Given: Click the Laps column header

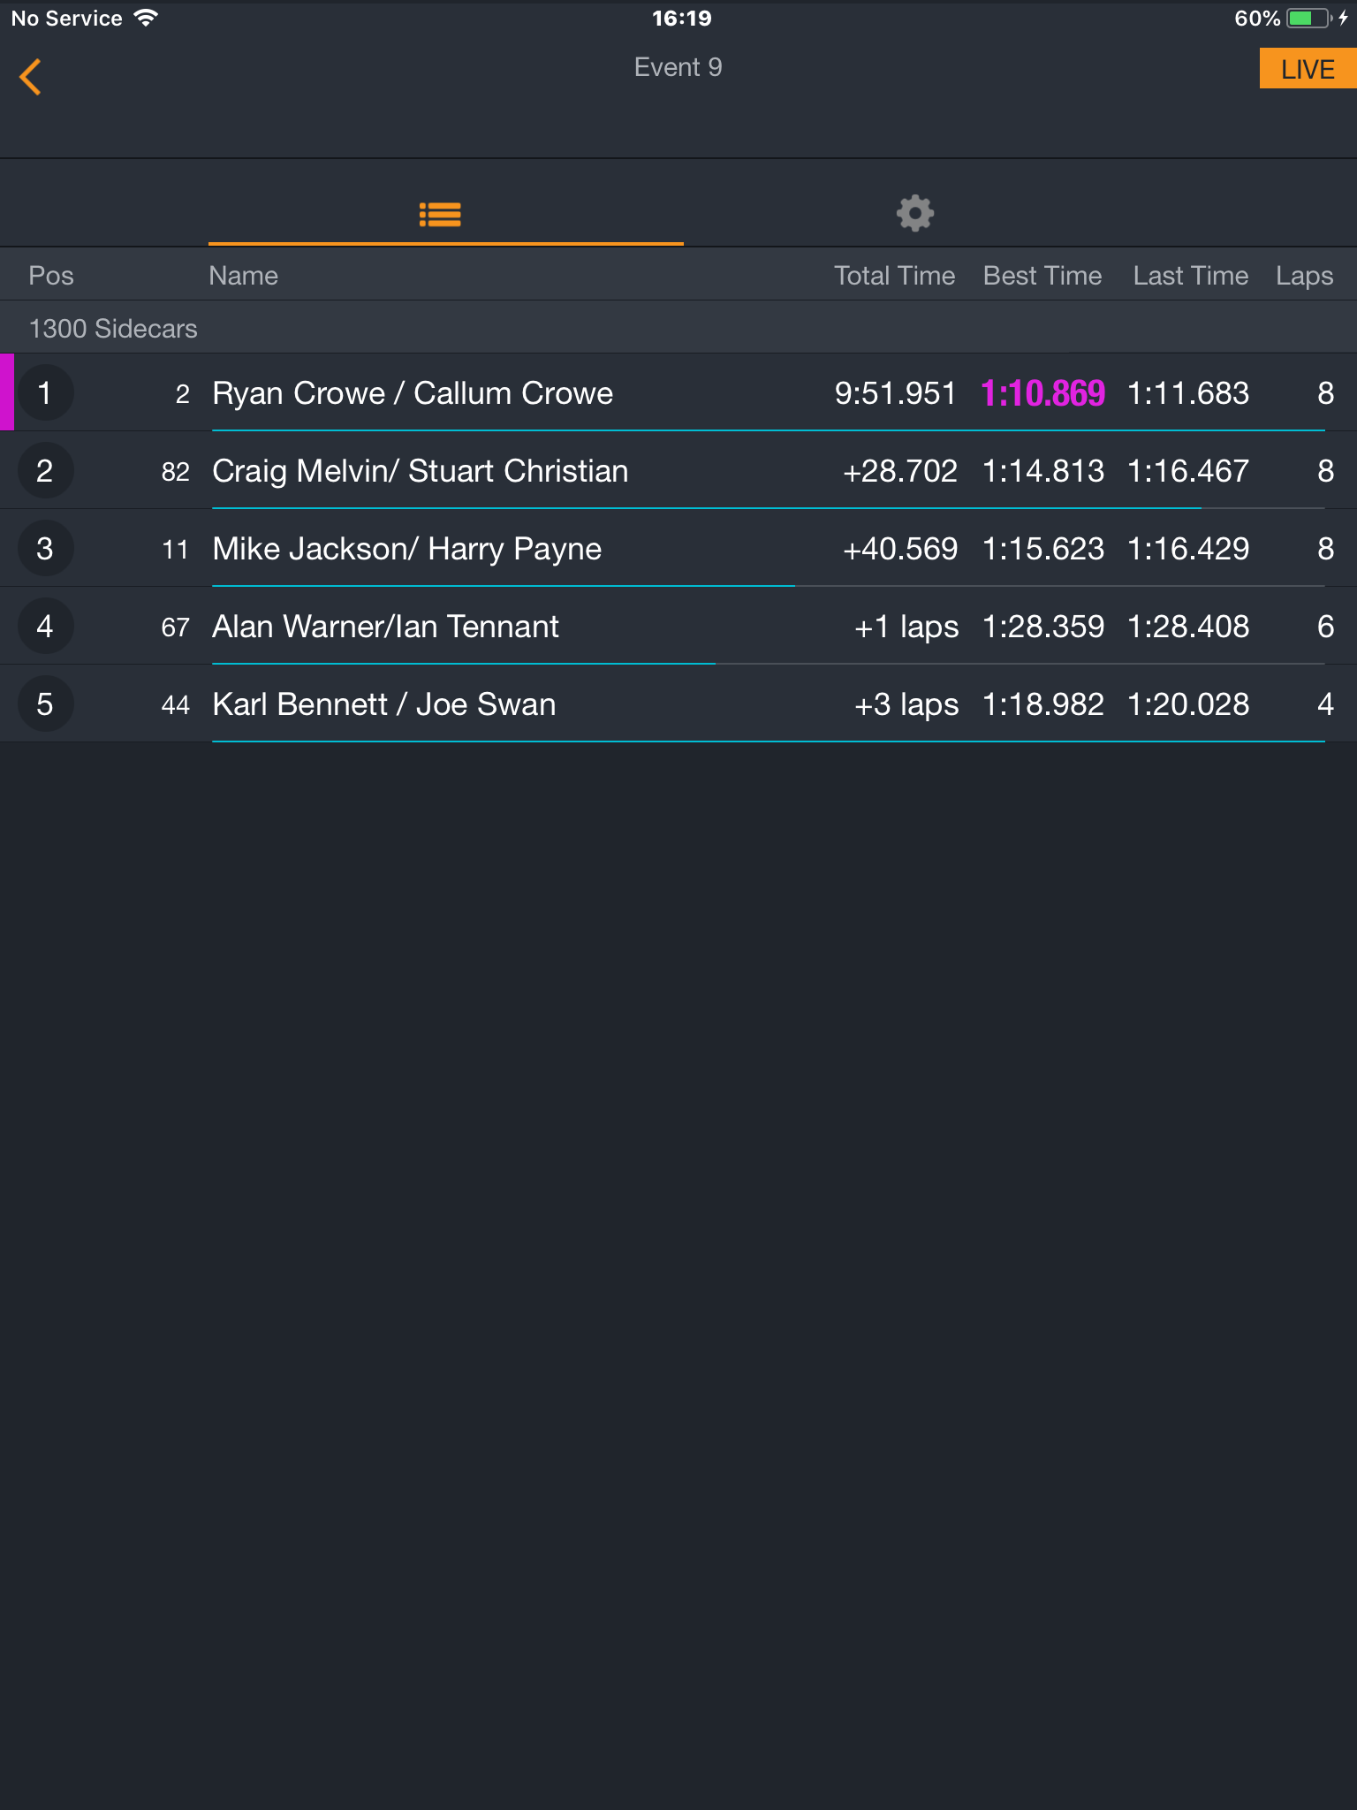Looking at the screenshot, I should click(x=1305, y=277).
